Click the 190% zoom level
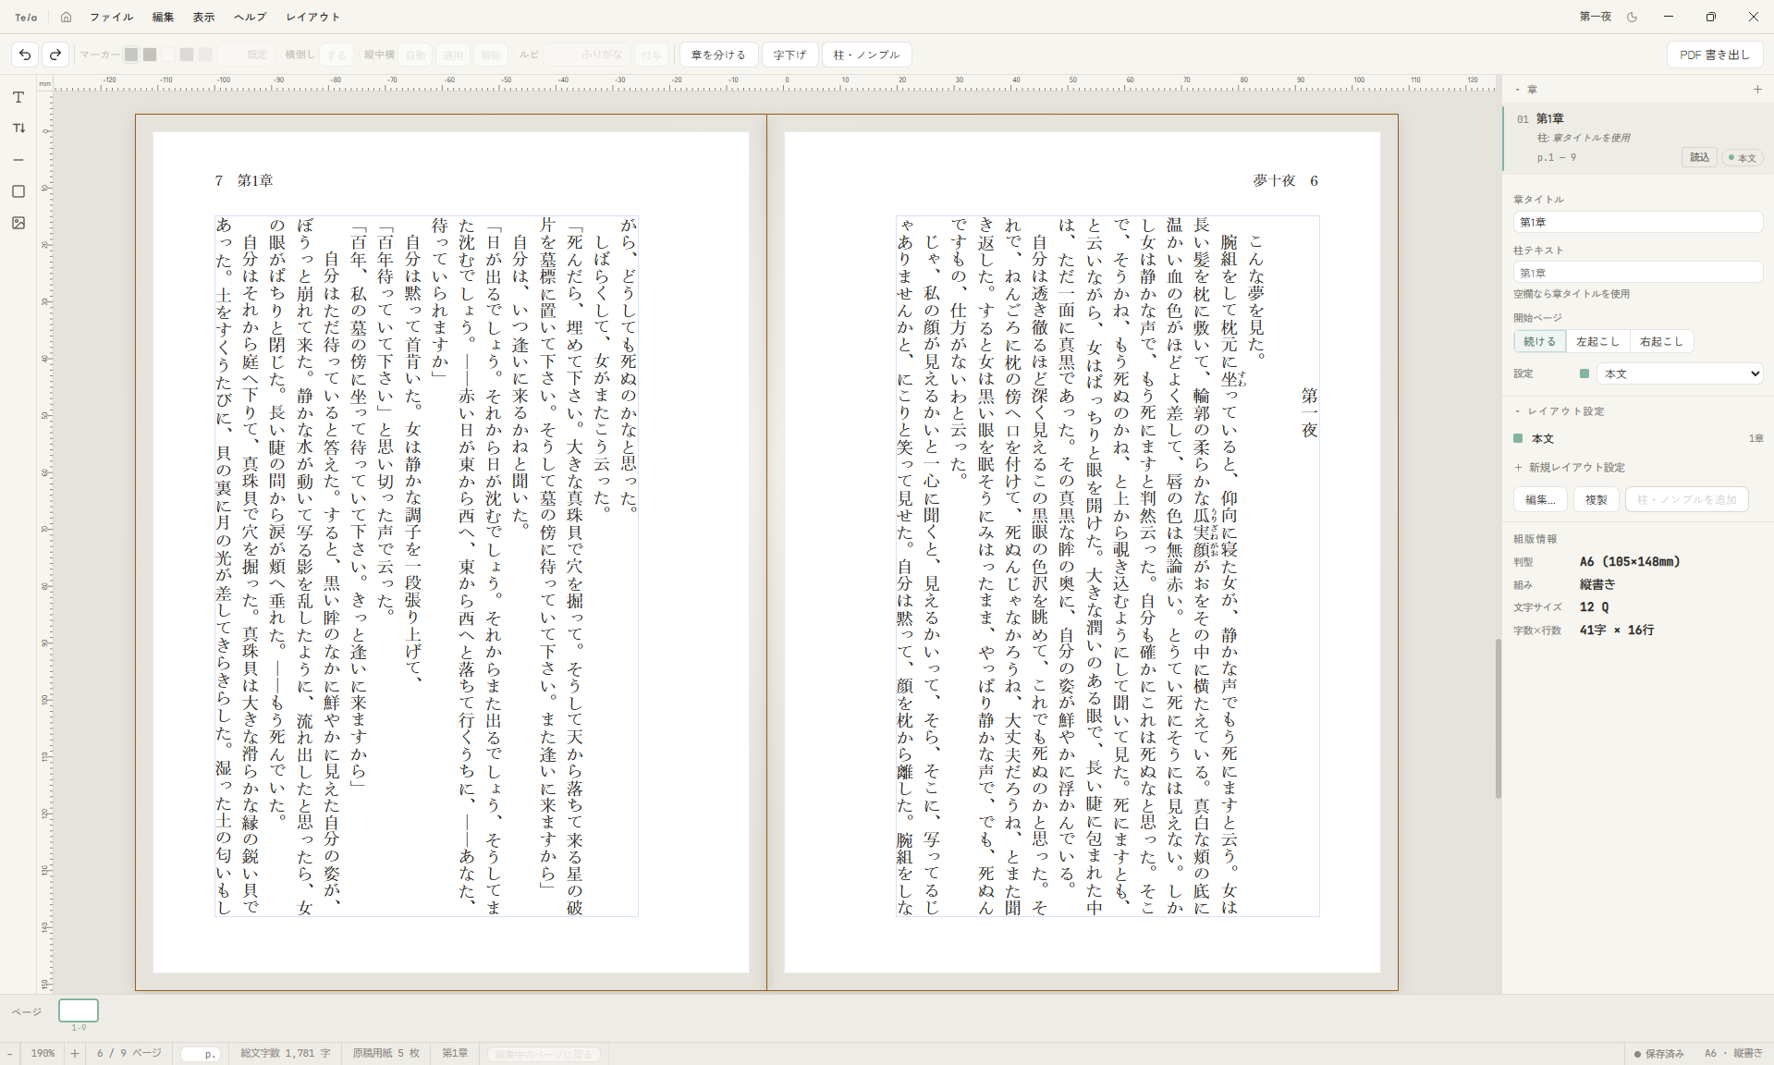The height and width of the screenshot is (1065, 1774). (43, 1053)
